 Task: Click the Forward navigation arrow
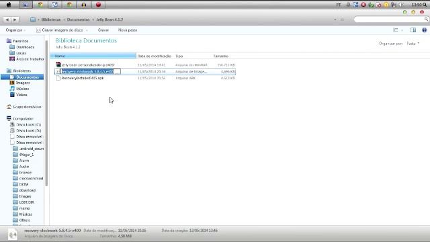point(15,19)
